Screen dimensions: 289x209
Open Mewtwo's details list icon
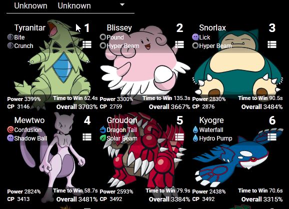click(x=87, y=137)
